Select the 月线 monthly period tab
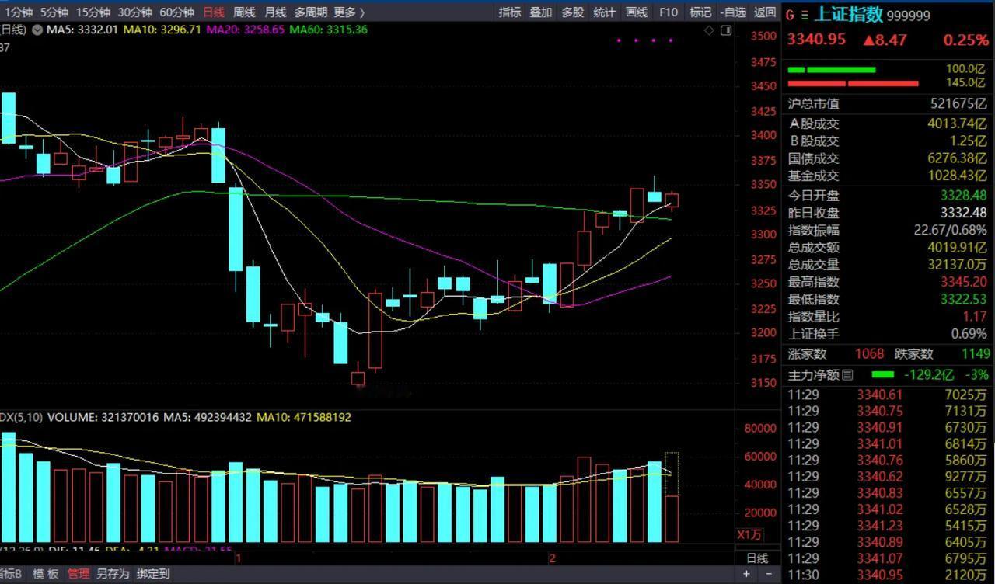The height and width of the screenshot is (584, 995). coord(275,12)
